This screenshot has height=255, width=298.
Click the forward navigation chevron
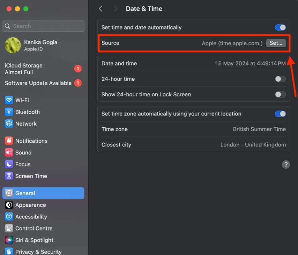(x=116, y=9)
